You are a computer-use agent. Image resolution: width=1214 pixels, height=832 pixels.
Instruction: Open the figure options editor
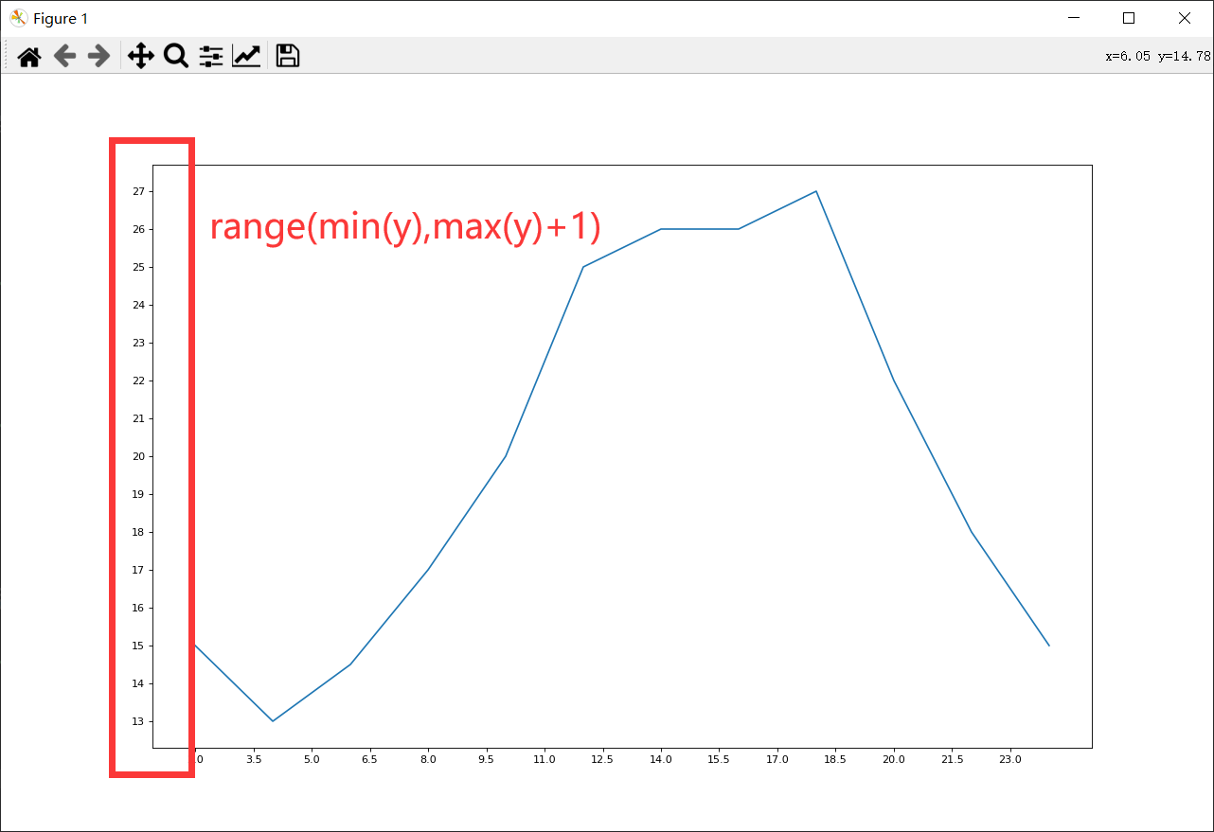pos(245,56)
